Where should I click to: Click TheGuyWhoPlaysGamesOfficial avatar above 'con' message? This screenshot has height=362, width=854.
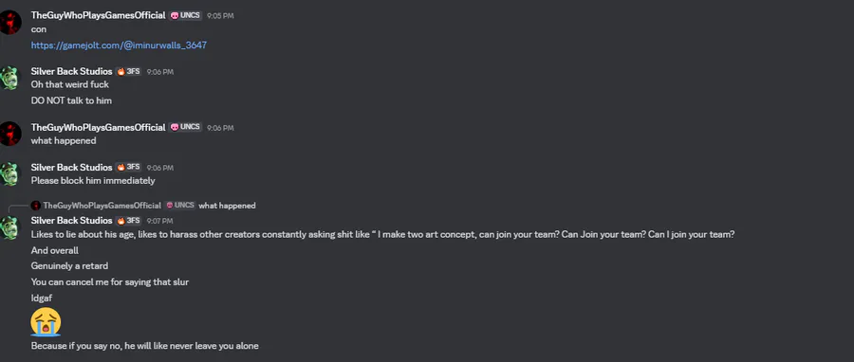click(9, 23)
